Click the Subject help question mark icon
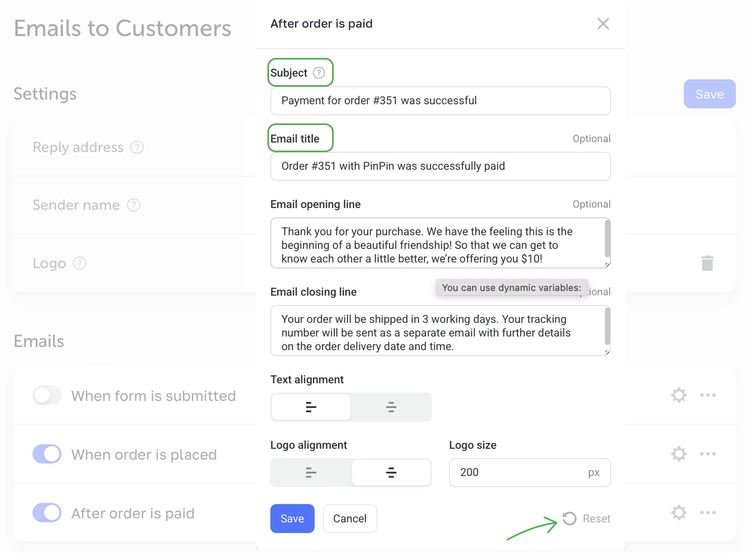Viewport: 751px width, 553px height. click(x=318, y=73)
